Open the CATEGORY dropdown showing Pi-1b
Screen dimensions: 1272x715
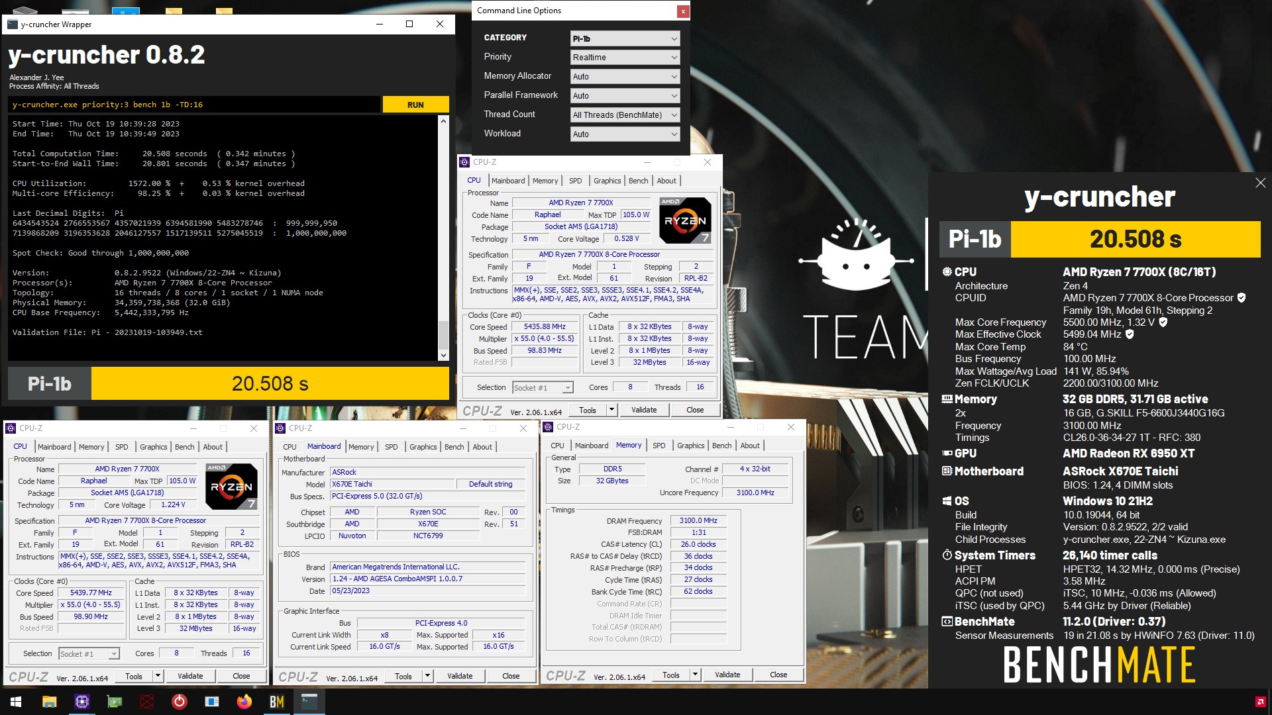[625, 38]
